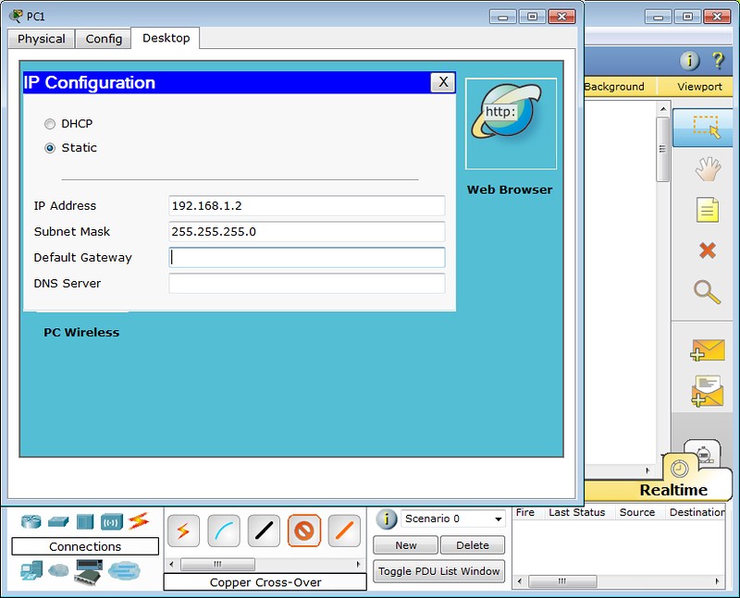This screenshot has width=740, height=598.
Task: Click the PDU list horizontal scrollbar thumb
Action: 562,581
